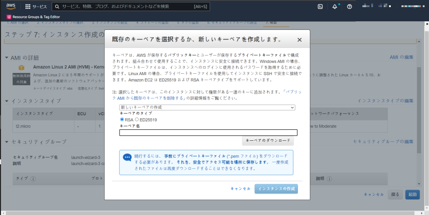Select the RSA key pair type
Viewport: 429px width, 215px height.
[122, 119]
